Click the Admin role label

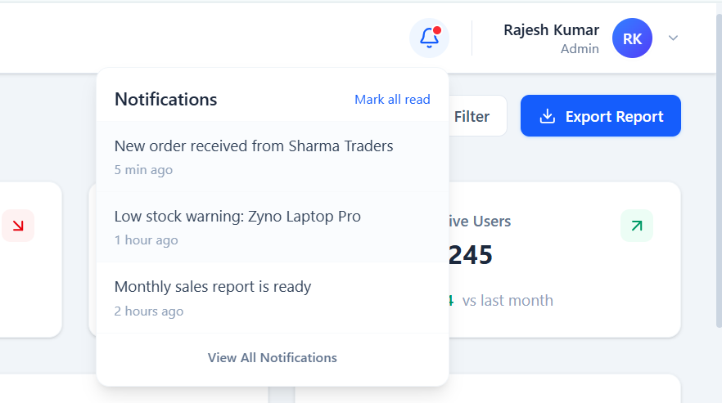click(580, 49)
